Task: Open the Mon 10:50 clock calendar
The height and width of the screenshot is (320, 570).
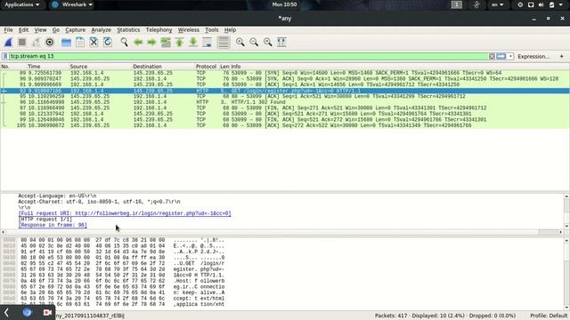Action: (x=284, y=4)
